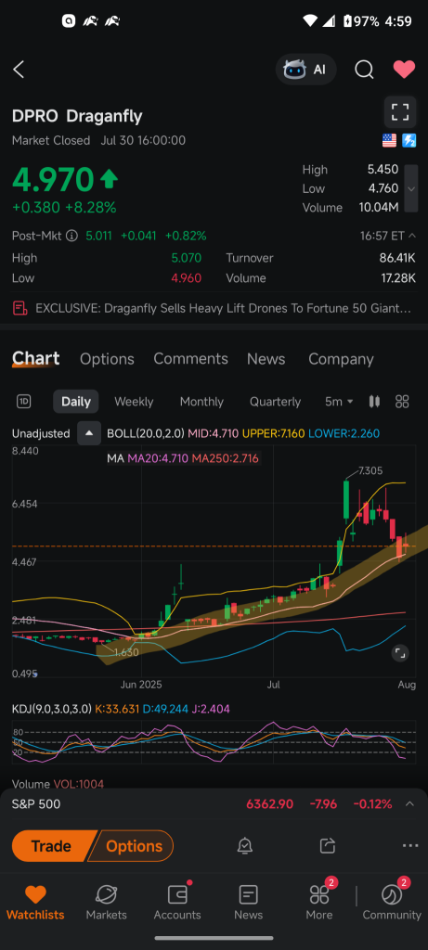428x950 pixels.
Task: Expand the S&P 500 index bar chevron
Action: (409, 804)
